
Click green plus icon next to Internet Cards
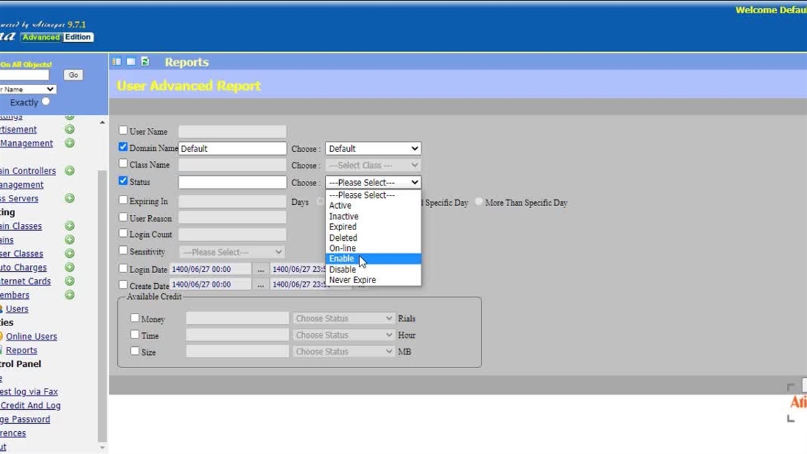69,281
